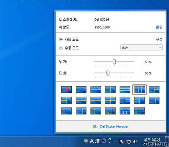Select the 자동 모드 radio button
The height and width of the screenshot is (147, 169).
click(x=61, y=39)
